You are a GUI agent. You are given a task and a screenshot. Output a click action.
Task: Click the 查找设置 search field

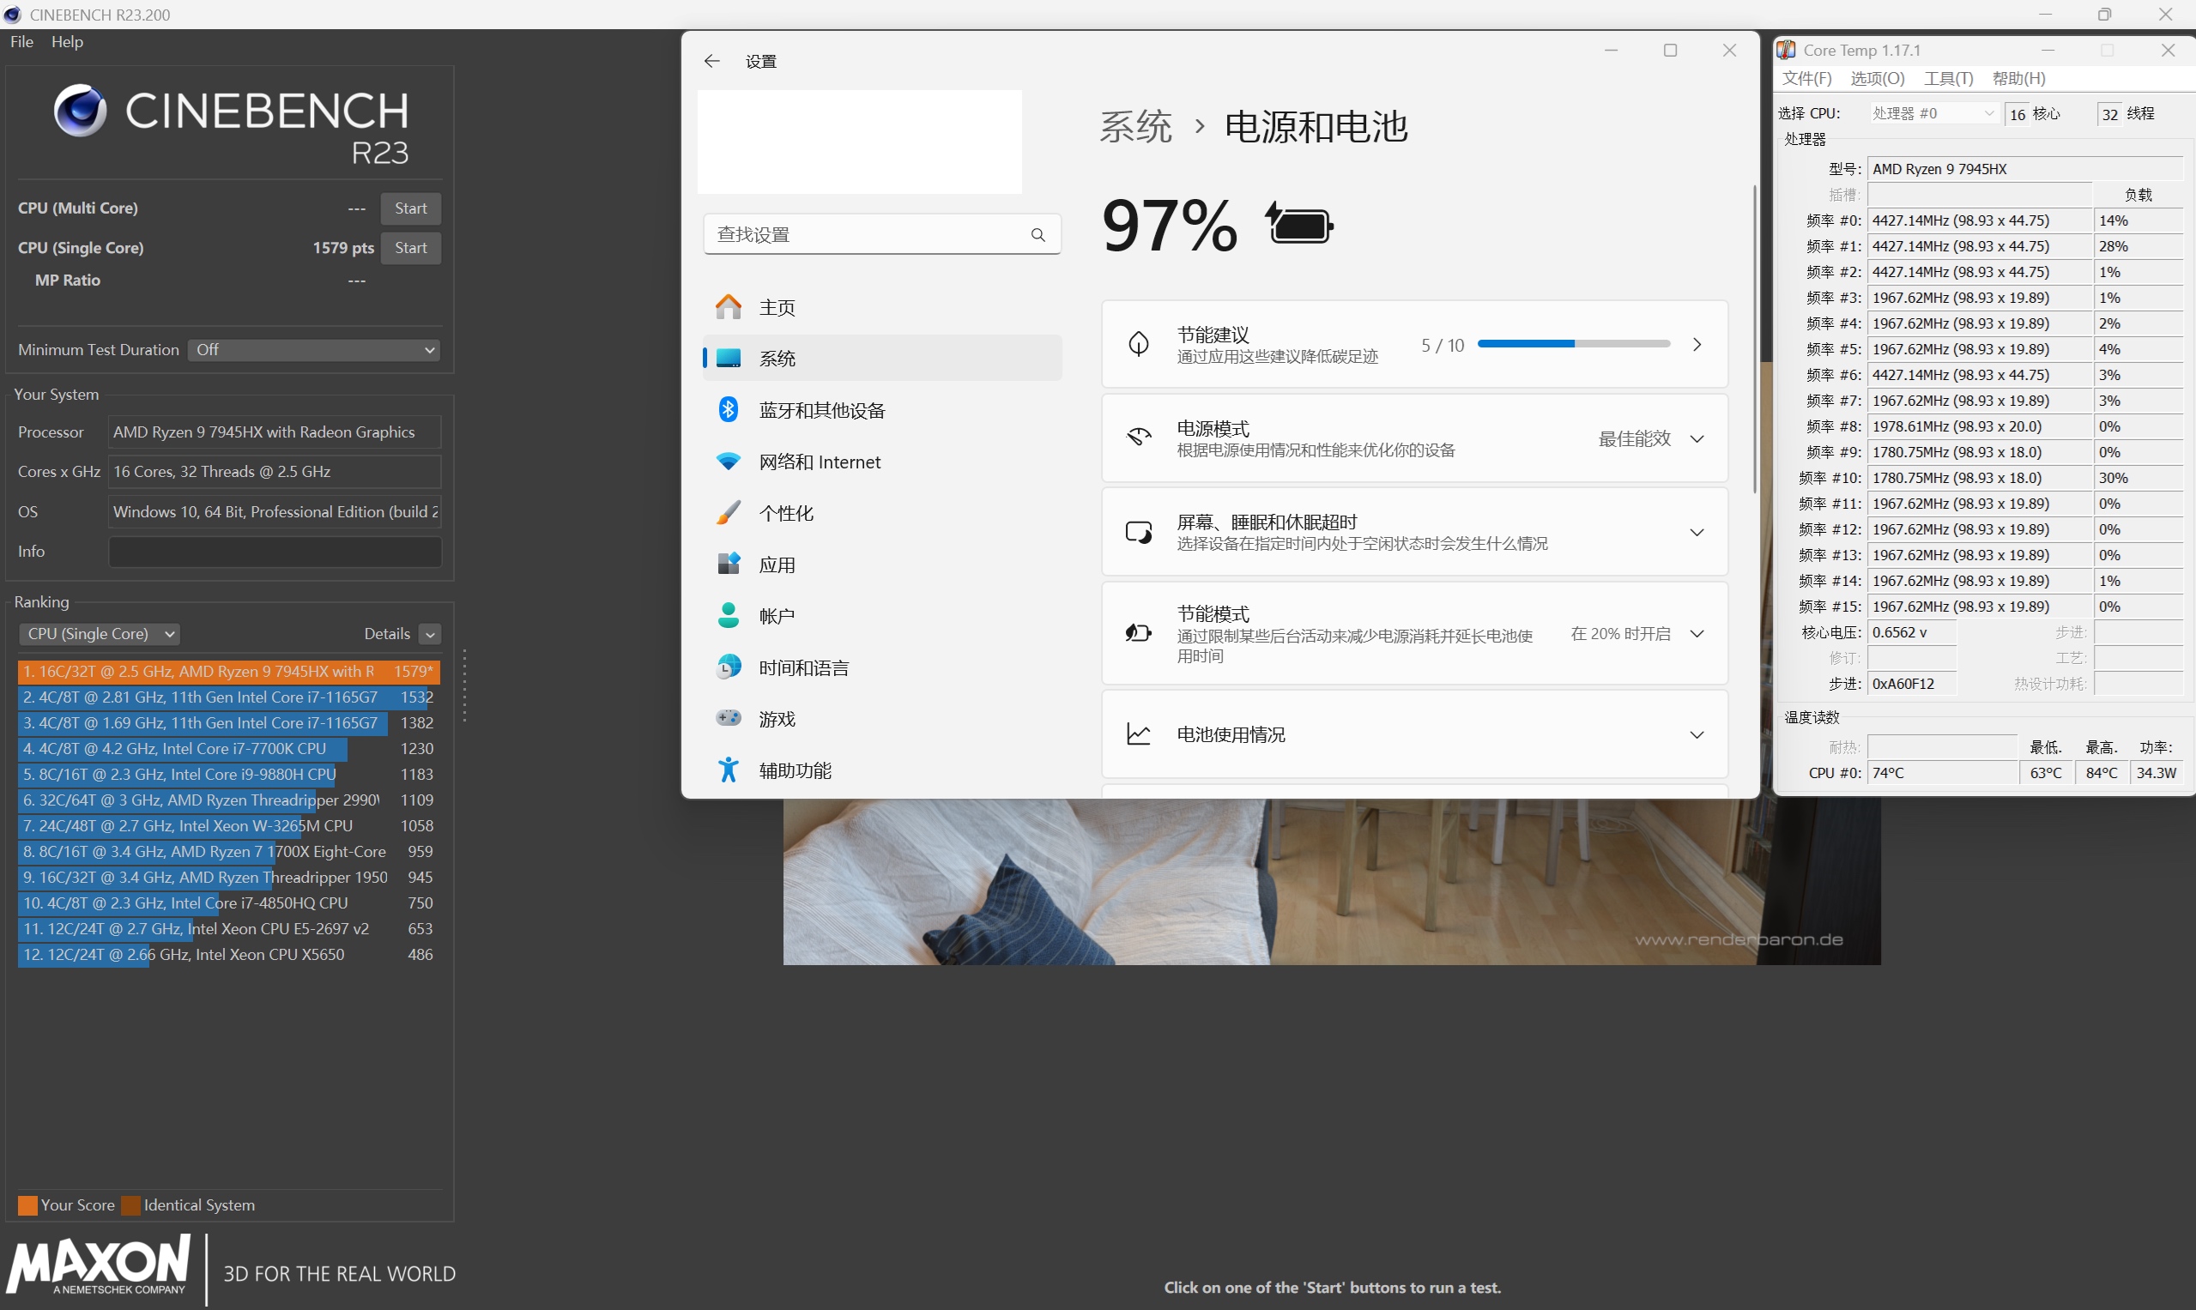coord(881,235)
